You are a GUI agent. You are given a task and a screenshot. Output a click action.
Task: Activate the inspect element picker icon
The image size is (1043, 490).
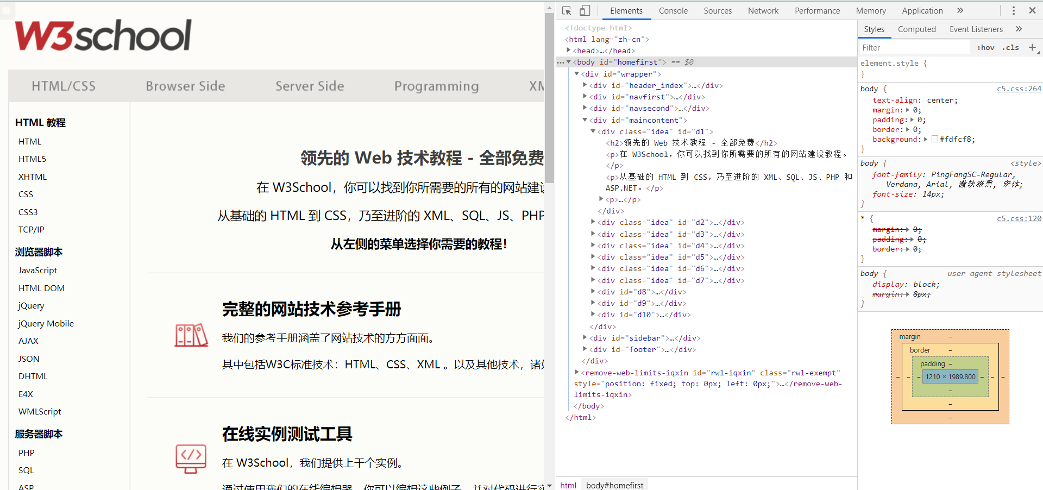pyautogui.click(x=567, y=10)
